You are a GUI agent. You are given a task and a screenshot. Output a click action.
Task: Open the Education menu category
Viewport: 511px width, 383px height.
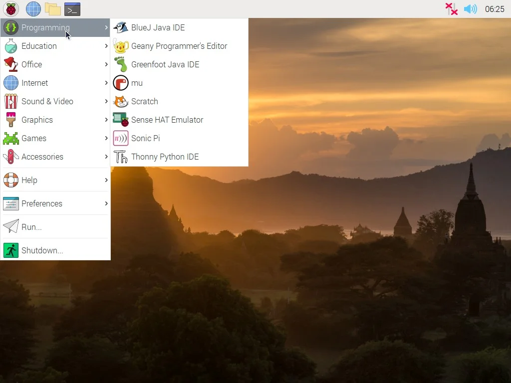55,46
